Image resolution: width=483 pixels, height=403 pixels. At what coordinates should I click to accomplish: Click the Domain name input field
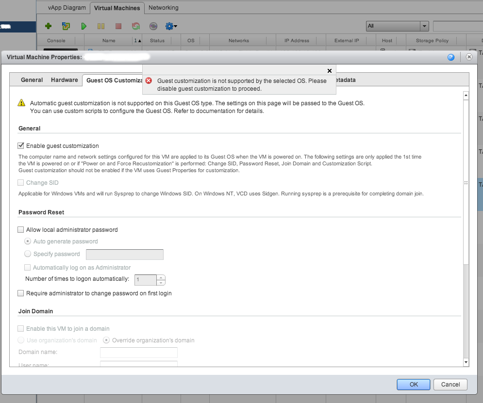(x=138, y=352)
